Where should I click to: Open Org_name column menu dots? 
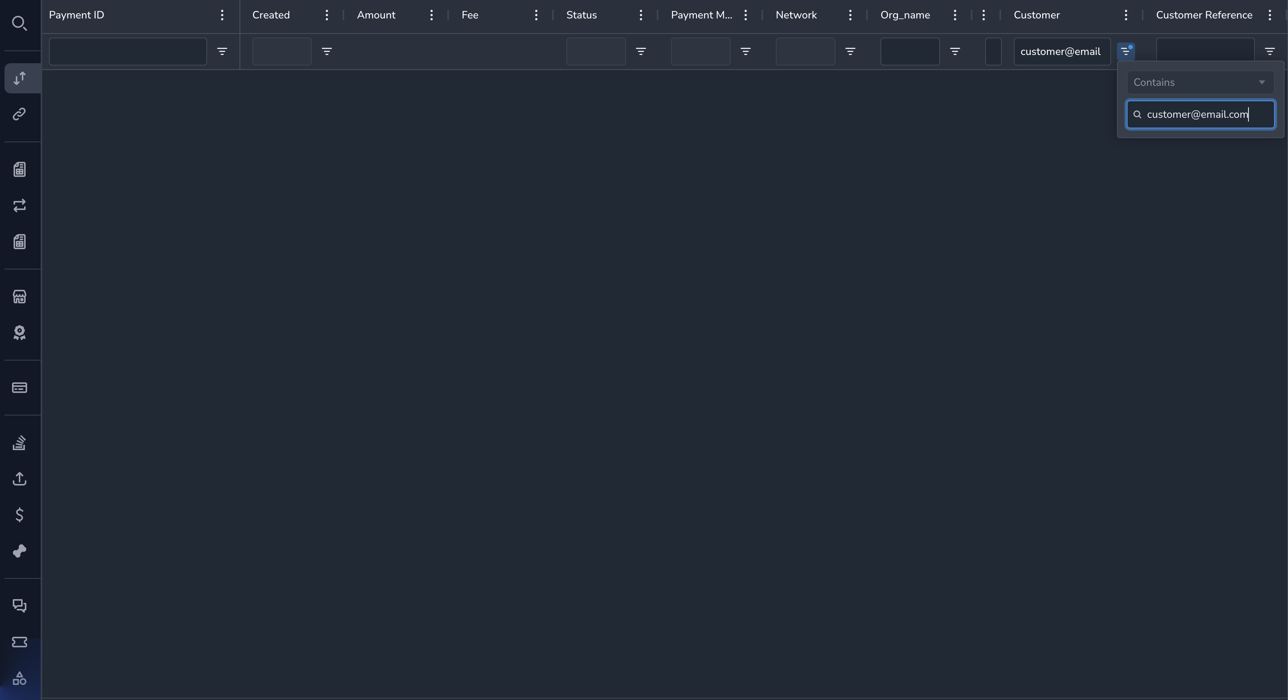coord(955,15)
